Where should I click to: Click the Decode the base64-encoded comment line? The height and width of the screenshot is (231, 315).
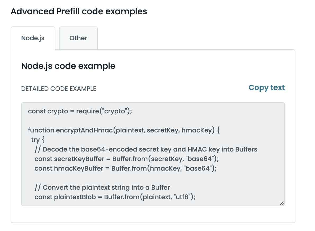(146, 149)
